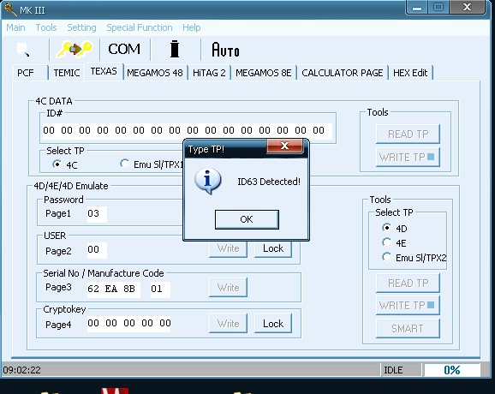Select the 4D radio button
The image size is (495, 394).
pos(386,228)
